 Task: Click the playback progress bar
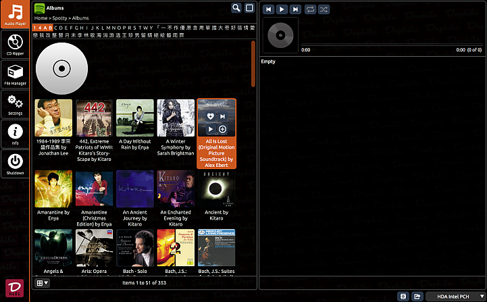tap(391, 45)
